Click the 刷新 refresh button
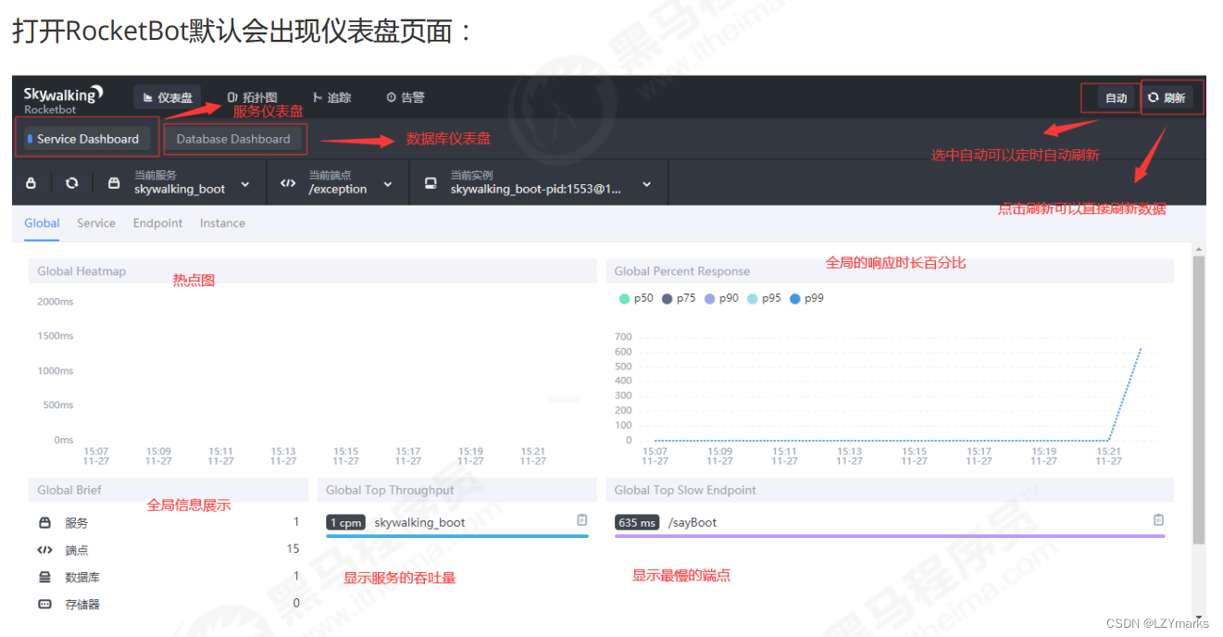 coord(1167,97)
